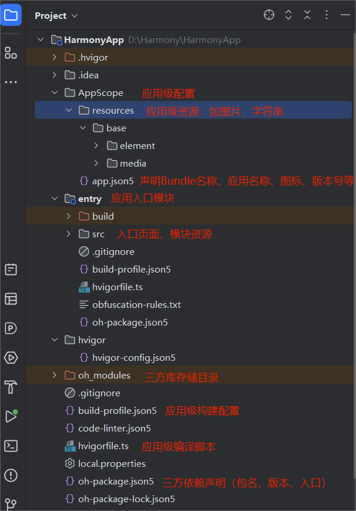This screenshot has height=511, width=356.
Task: Select the resources folder
Action: tap(193, 110)
